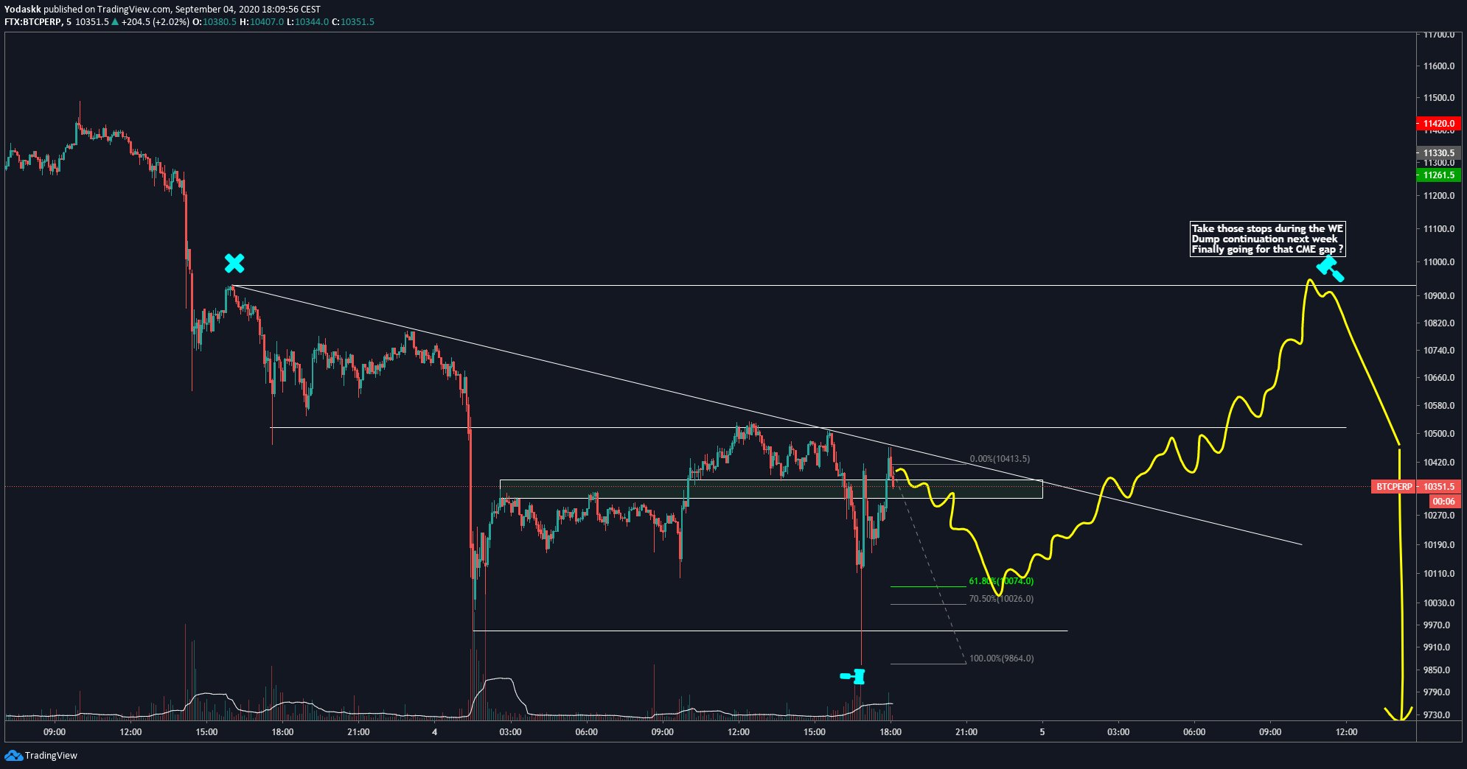Click the 00:06 candle countdown label
The width and height of the screenshot is (1467, 769).
click(1443, 502)
